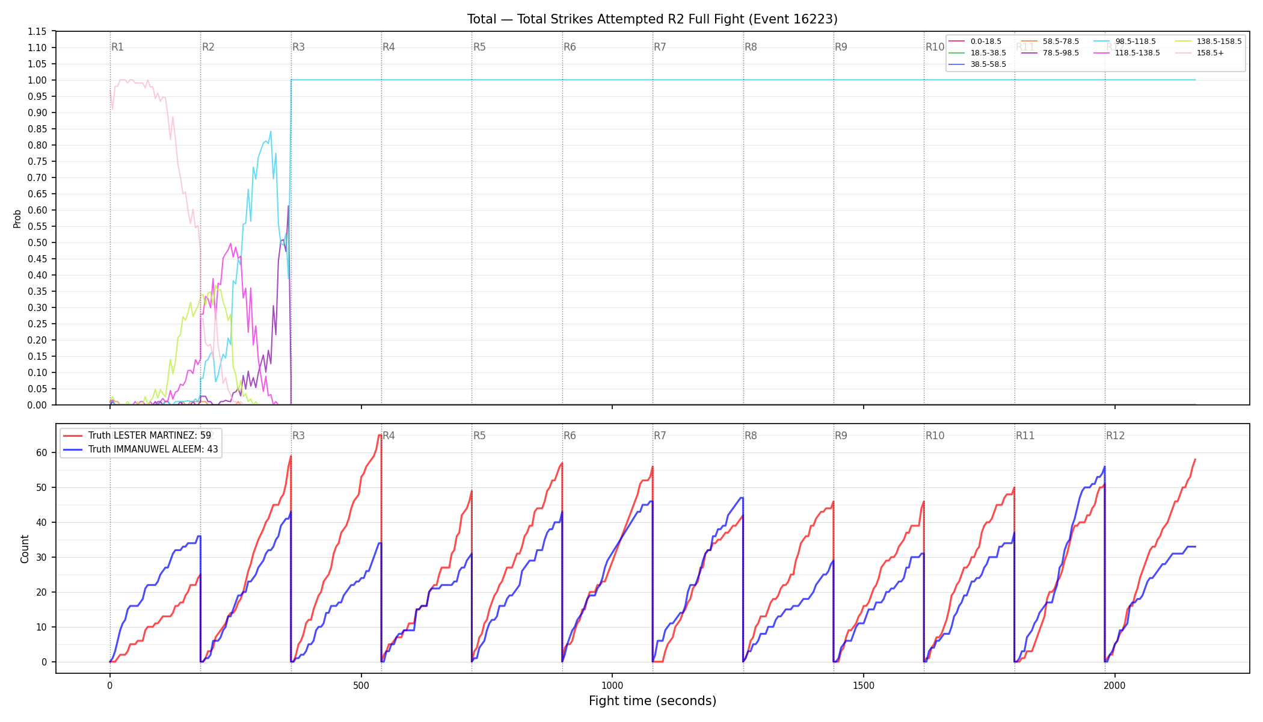1263x722 pixels.
Task: Select the 158.5+ legend entry
Action: pyautogui.click(x=1199, y=53)
